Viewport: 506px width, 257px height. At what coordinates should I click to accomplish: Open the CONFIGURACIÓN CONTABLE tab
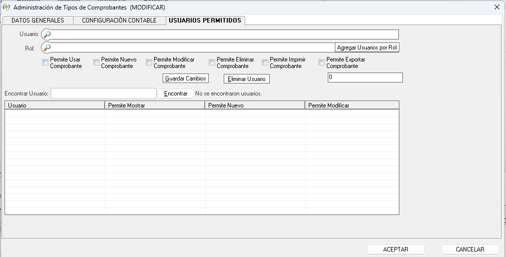pos(119,20)
